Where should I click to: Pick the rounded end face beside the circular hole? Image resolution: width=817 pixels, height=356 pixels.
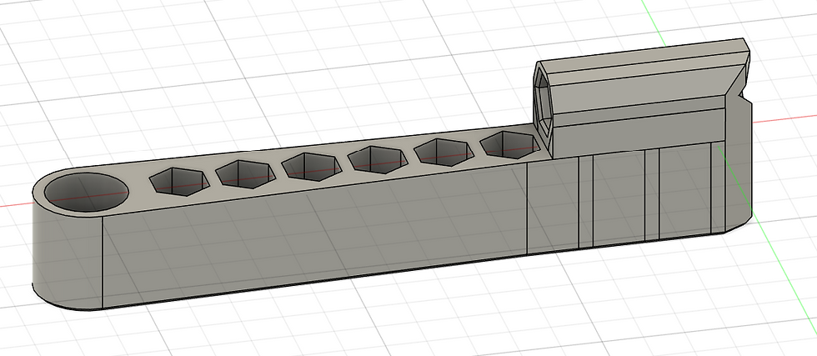pos(67,255)
